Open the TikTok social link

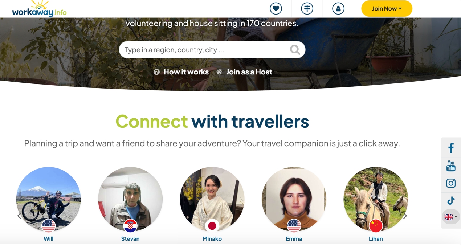[451, 201]
